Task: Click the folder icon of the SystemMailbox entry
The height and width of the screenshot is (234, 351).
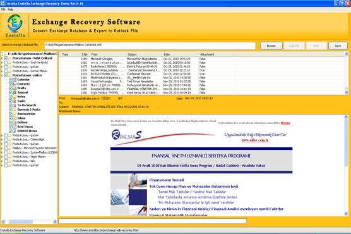Action: (10, 152)
